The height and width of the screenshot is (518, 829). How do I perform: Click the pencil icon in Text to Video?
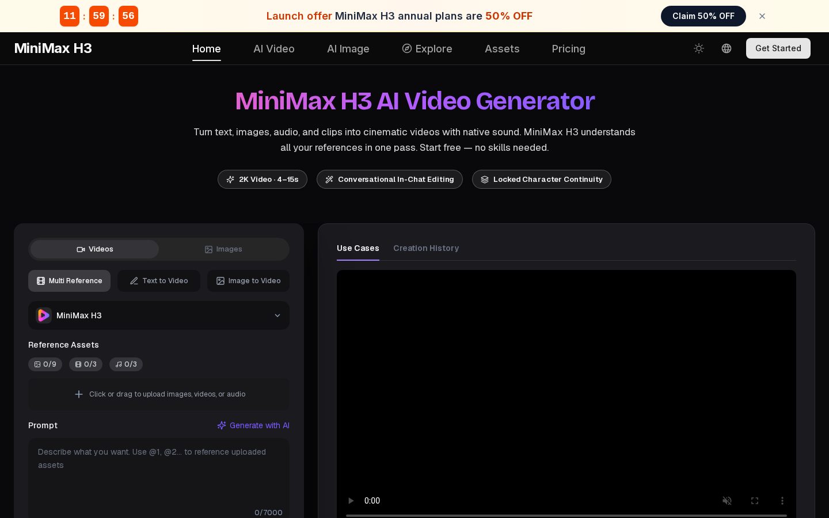(x=134, y=281)
